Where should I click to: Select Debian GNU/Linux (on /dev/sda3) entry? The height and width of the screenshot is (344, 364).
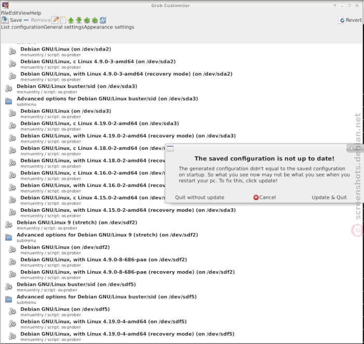click(66, 113)
